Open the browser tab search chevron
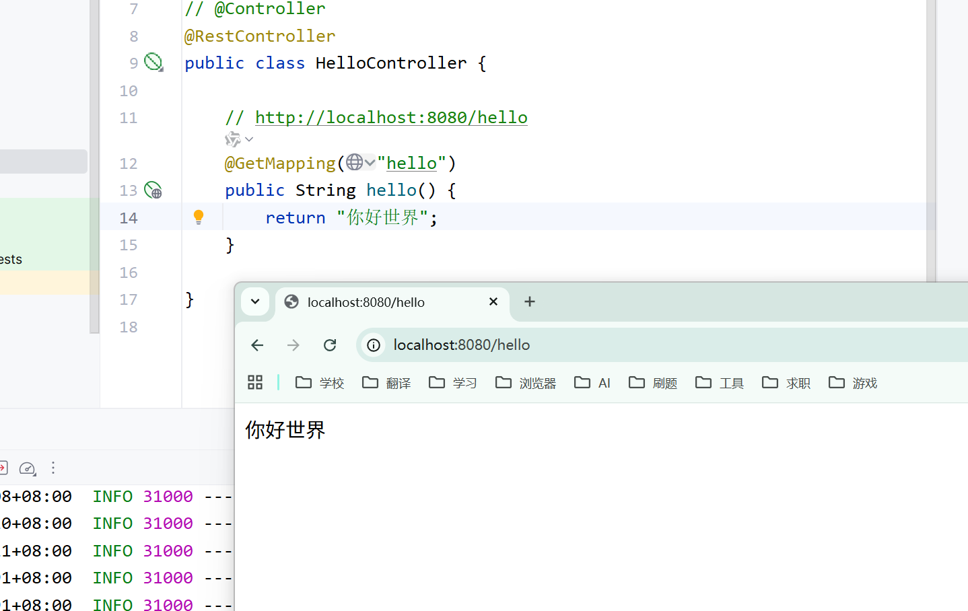Screen dimensions: 968x611 (254, 301)
